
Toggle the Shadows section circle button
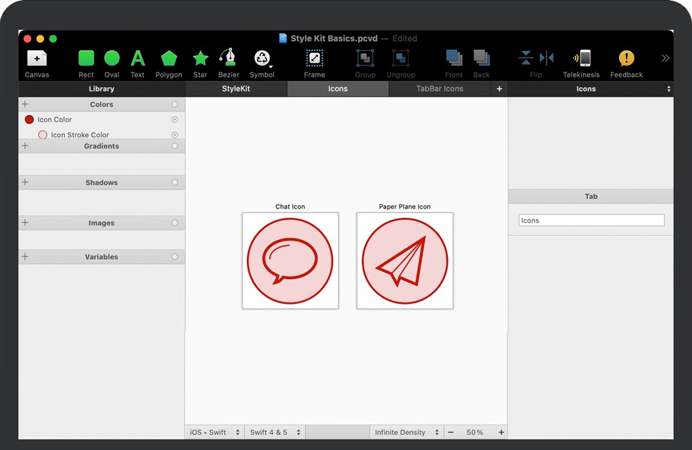[x=175, y=182]
